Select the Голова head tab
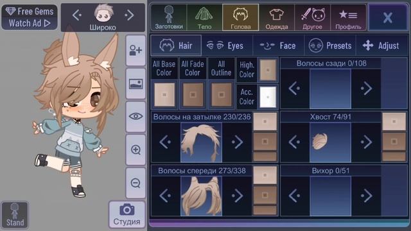The width and height of the screenshot is (411, 231). point(240,17)
